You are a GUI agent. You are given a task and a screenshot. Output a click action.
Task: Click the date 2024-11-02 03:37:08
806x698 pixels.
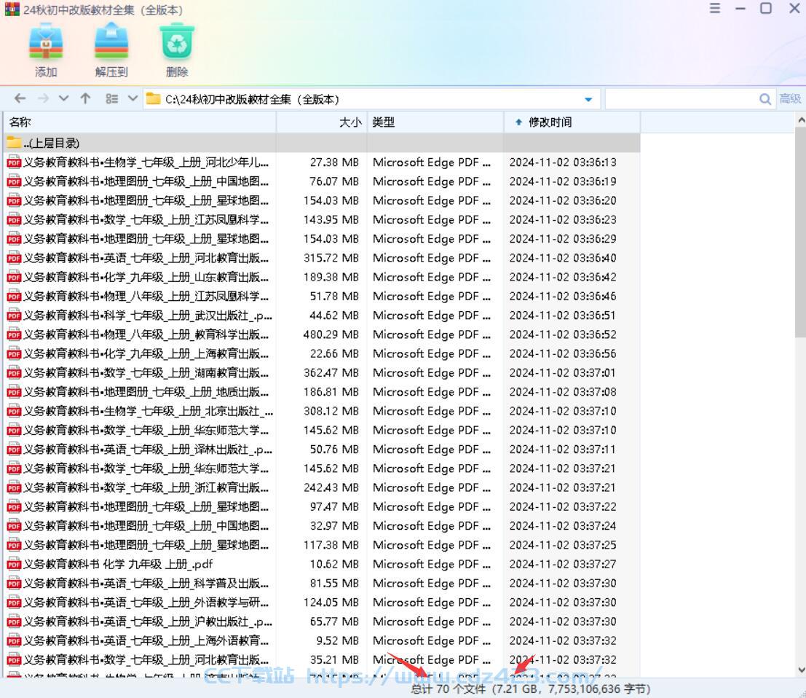pos(563,392)
